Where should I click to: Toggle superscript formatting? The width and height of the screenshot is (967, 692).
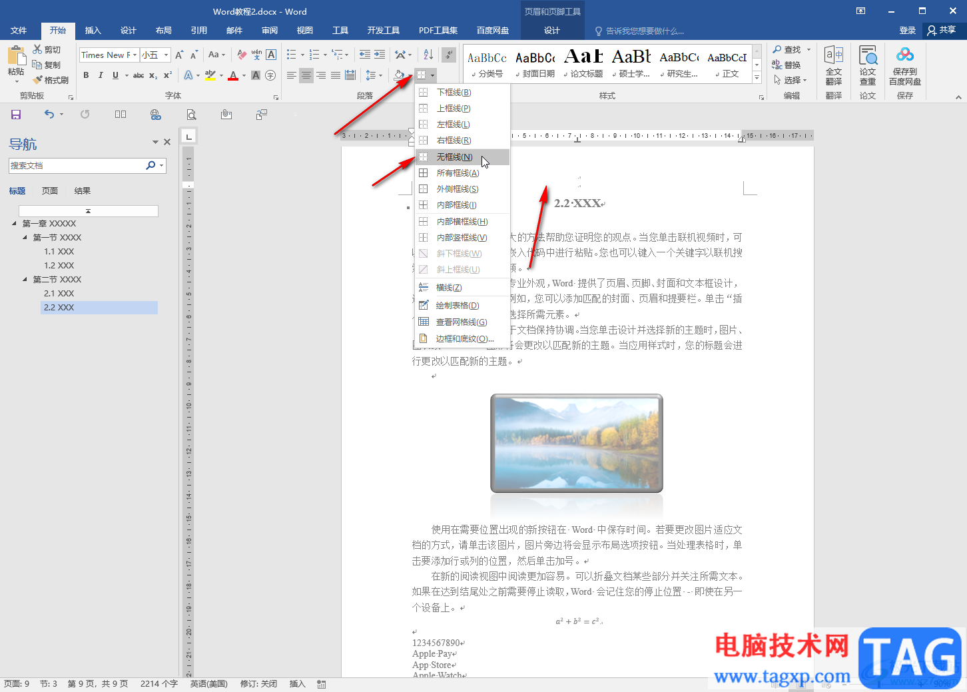[168, 75]
